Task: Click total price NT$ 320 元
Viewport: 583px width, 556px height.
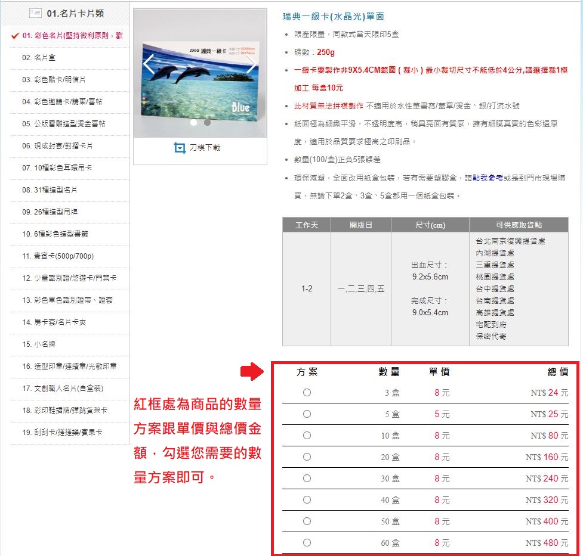Action: [547, 500]
